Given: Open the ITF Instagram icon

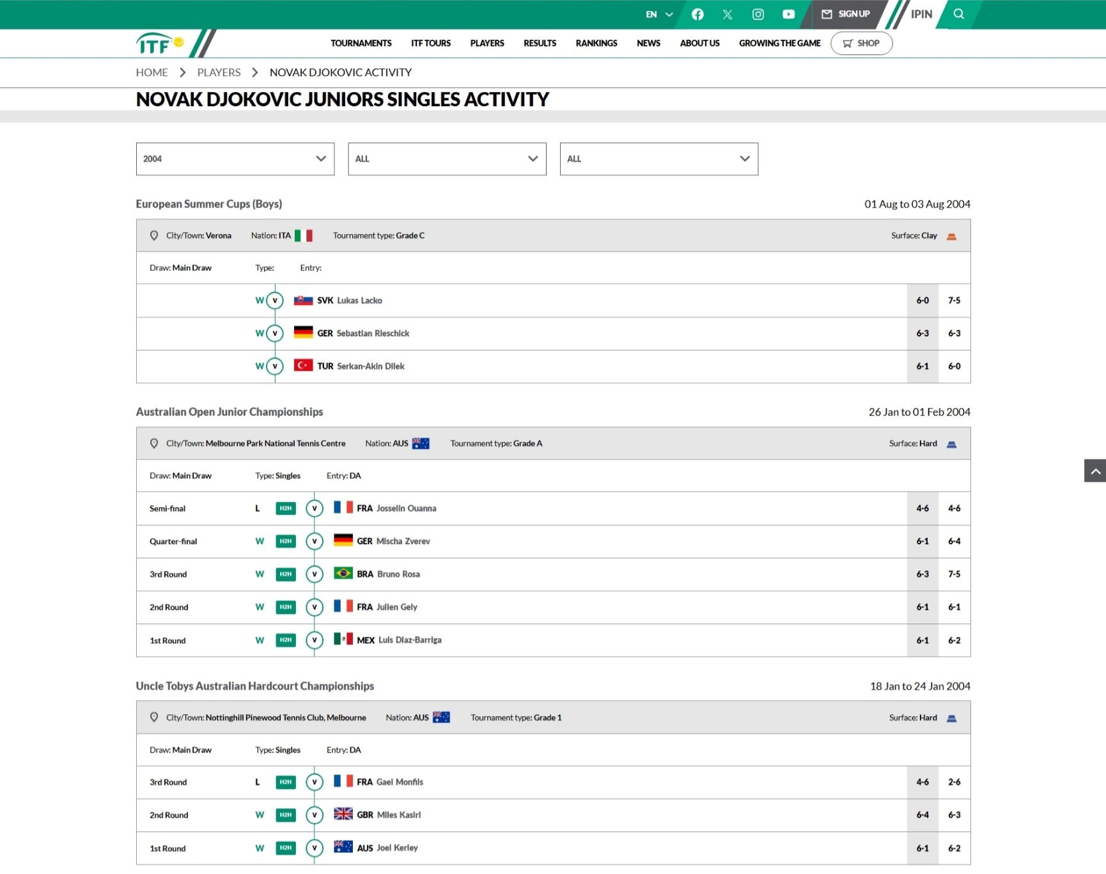Looking at the screenshot, I should [758, 14].
